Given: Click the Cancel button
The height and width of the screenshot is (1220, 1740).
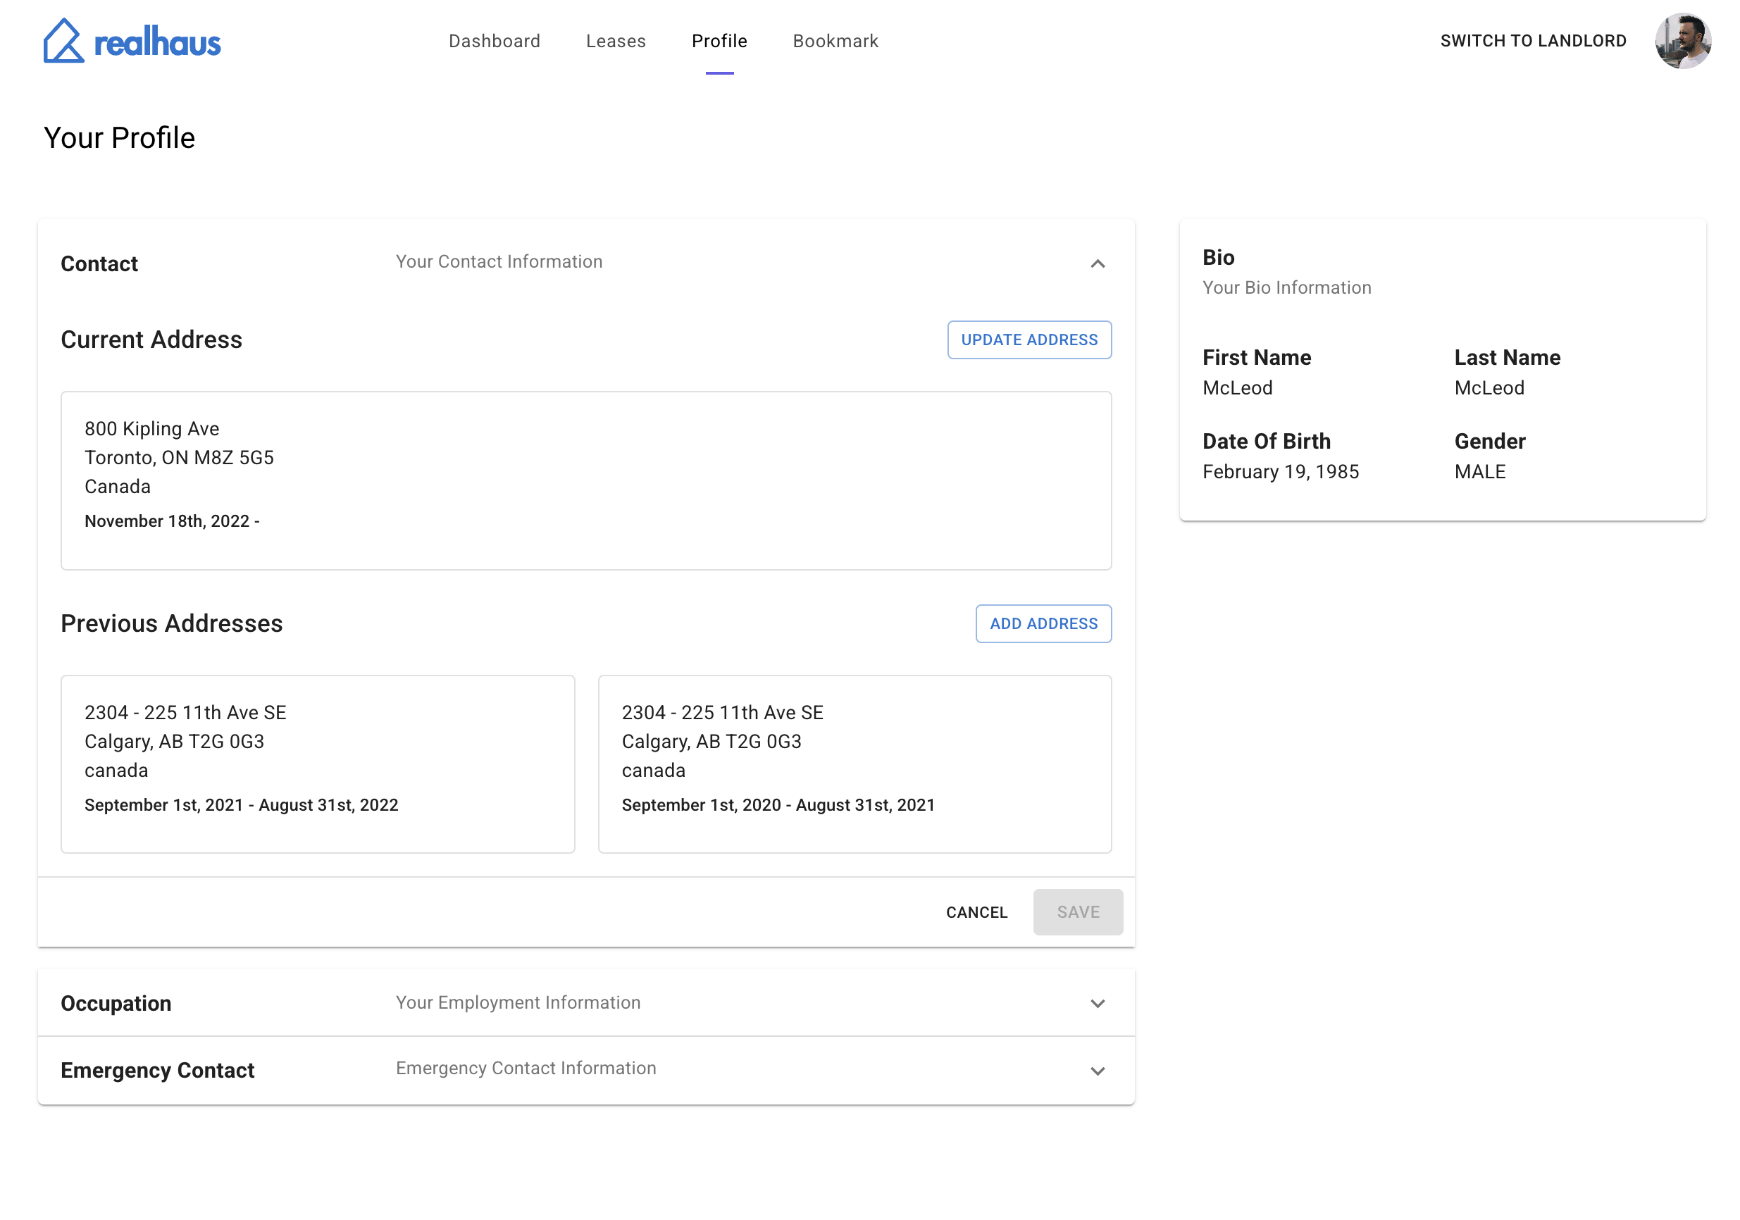Looking at the screenshot, I should point(976,912).
